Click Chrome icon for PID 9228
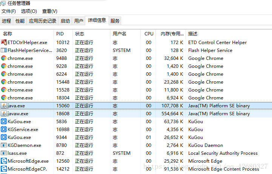 [x=4, y=66]
